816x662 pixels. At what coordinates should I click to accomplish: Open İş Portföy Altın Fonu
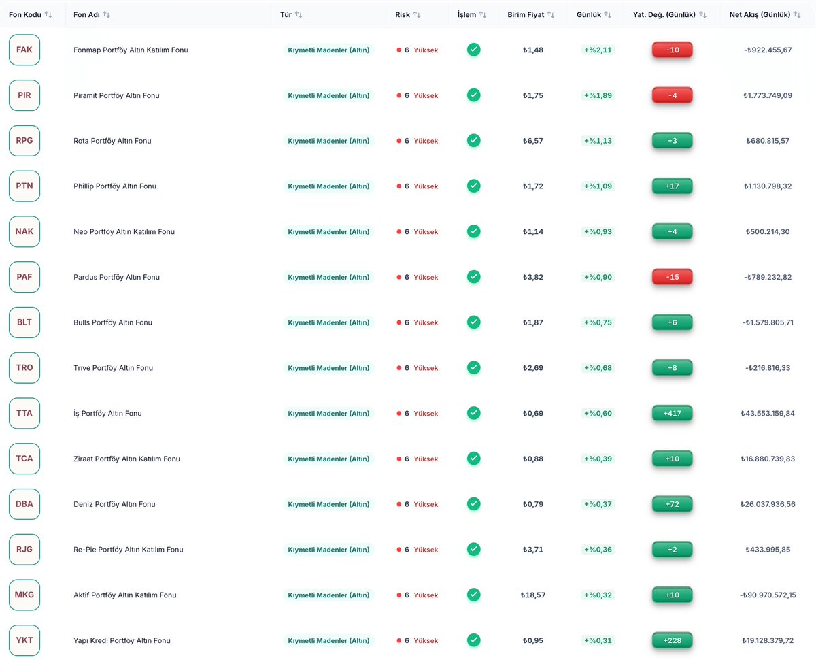(x=107, y=414)
